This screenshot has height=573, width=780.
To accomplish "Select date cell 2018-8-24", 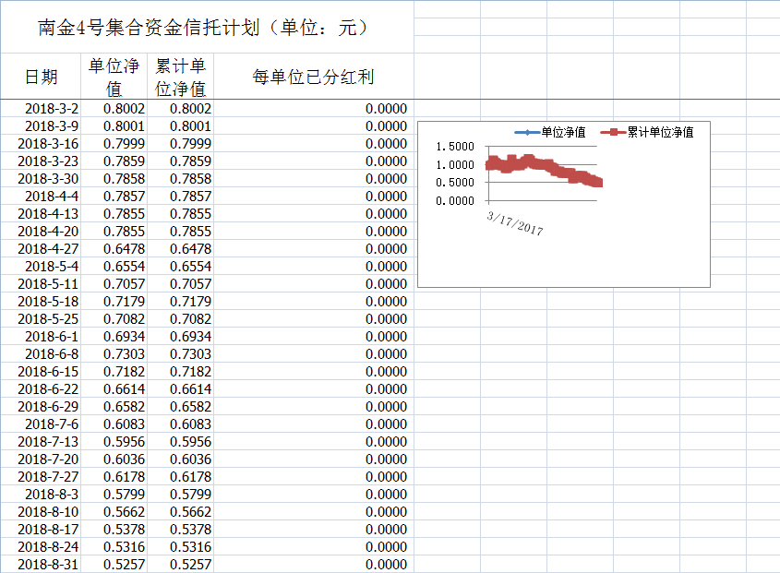I will [41, 546].
